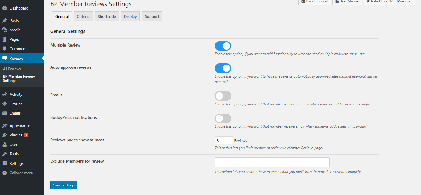Viewport: 421px width, 195px height.
Task: Click the Exclude Members for review field
Action: [x=272, y=162]
